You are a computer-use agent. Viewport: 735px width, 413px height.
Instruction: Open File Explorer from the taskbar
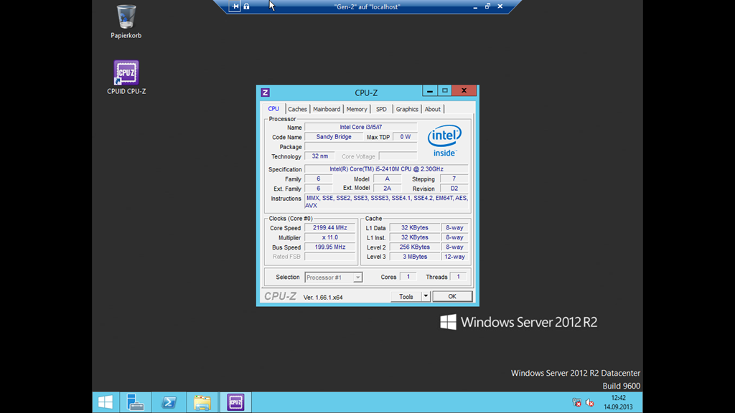click(x=202, y=402)
